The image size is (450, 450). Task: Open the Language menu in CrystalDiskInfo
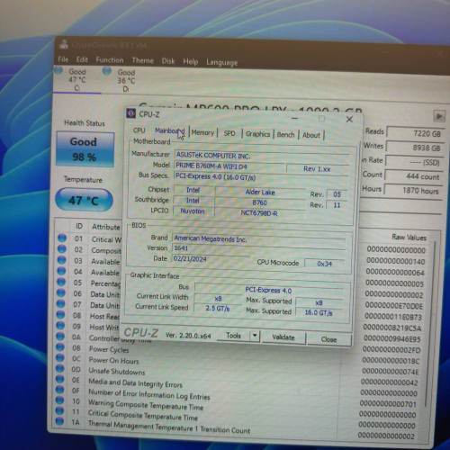pos(221,63)
